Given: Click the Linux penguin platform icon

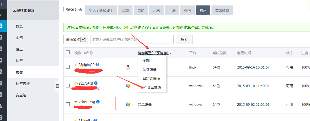Looking at the screenshot, I should tap(128, 67).
